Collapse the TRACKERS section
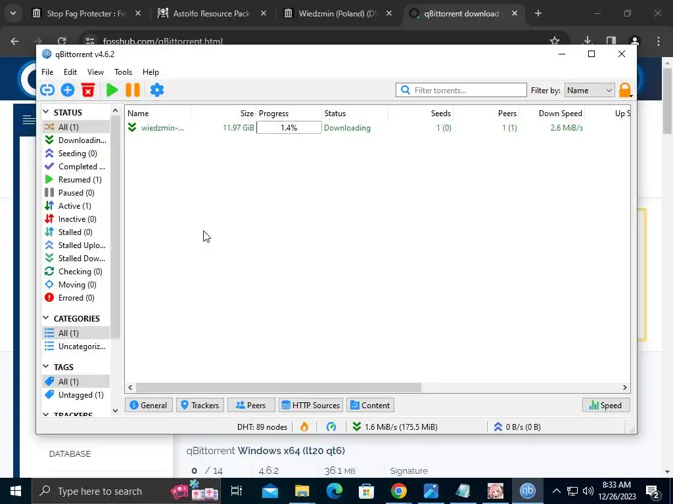 46,415
